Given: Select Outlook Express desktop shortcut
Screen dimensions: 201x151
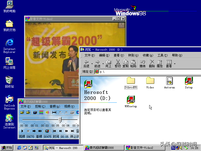Looking at the screenshot, I should (x=9, y=103).
